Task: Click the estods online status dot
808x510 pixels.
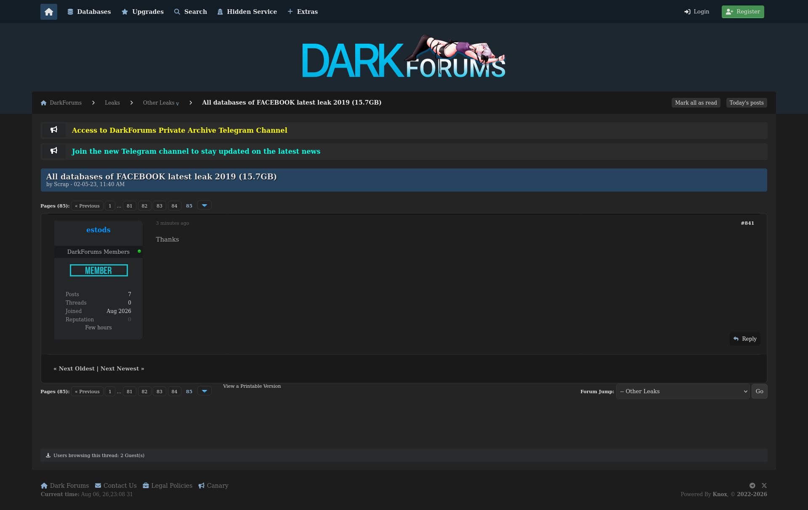Action: pyautogui.click(x=139, y=251)
